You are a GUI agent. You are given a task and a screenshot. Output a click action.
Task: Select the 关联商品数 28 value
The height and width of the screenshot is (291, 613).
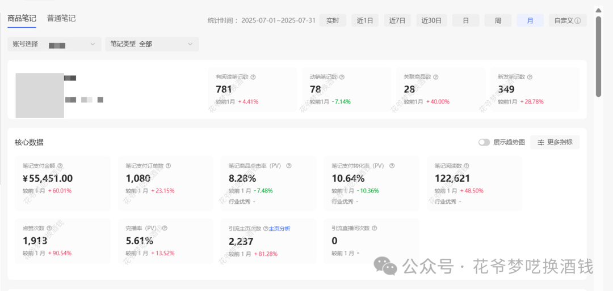pyautogui.click(x=409, y=89)
